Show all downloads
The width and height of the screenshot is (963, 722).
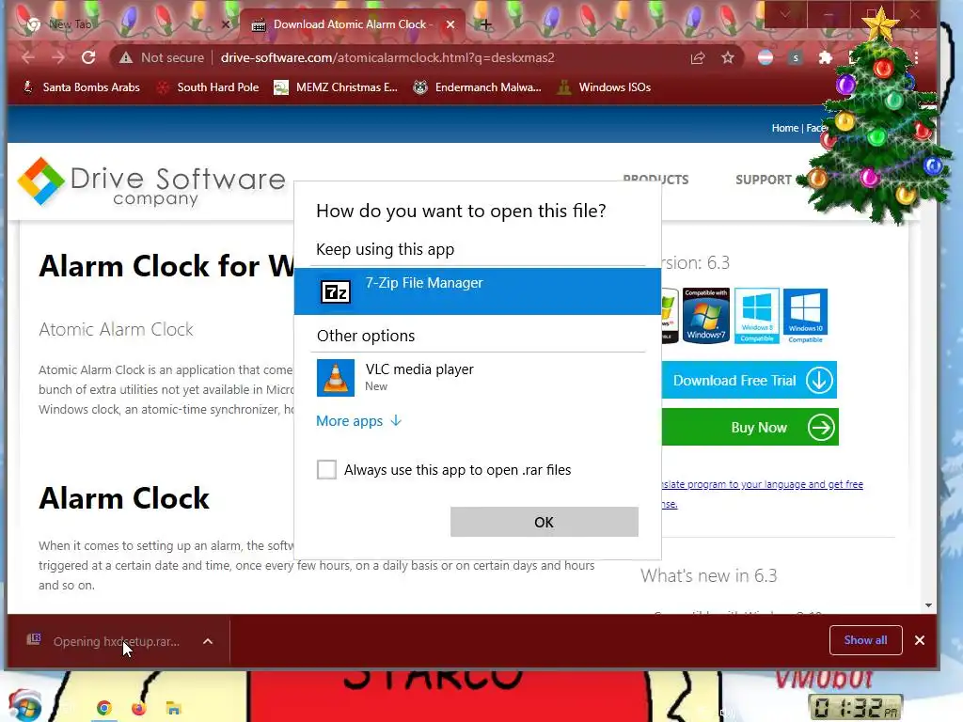[x=866, y=640]
